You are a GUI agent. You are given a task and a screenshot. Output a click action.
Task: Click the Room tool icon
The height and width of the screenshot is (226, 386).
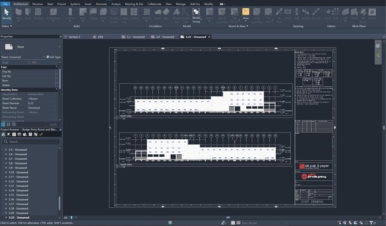tap(209, 12)
